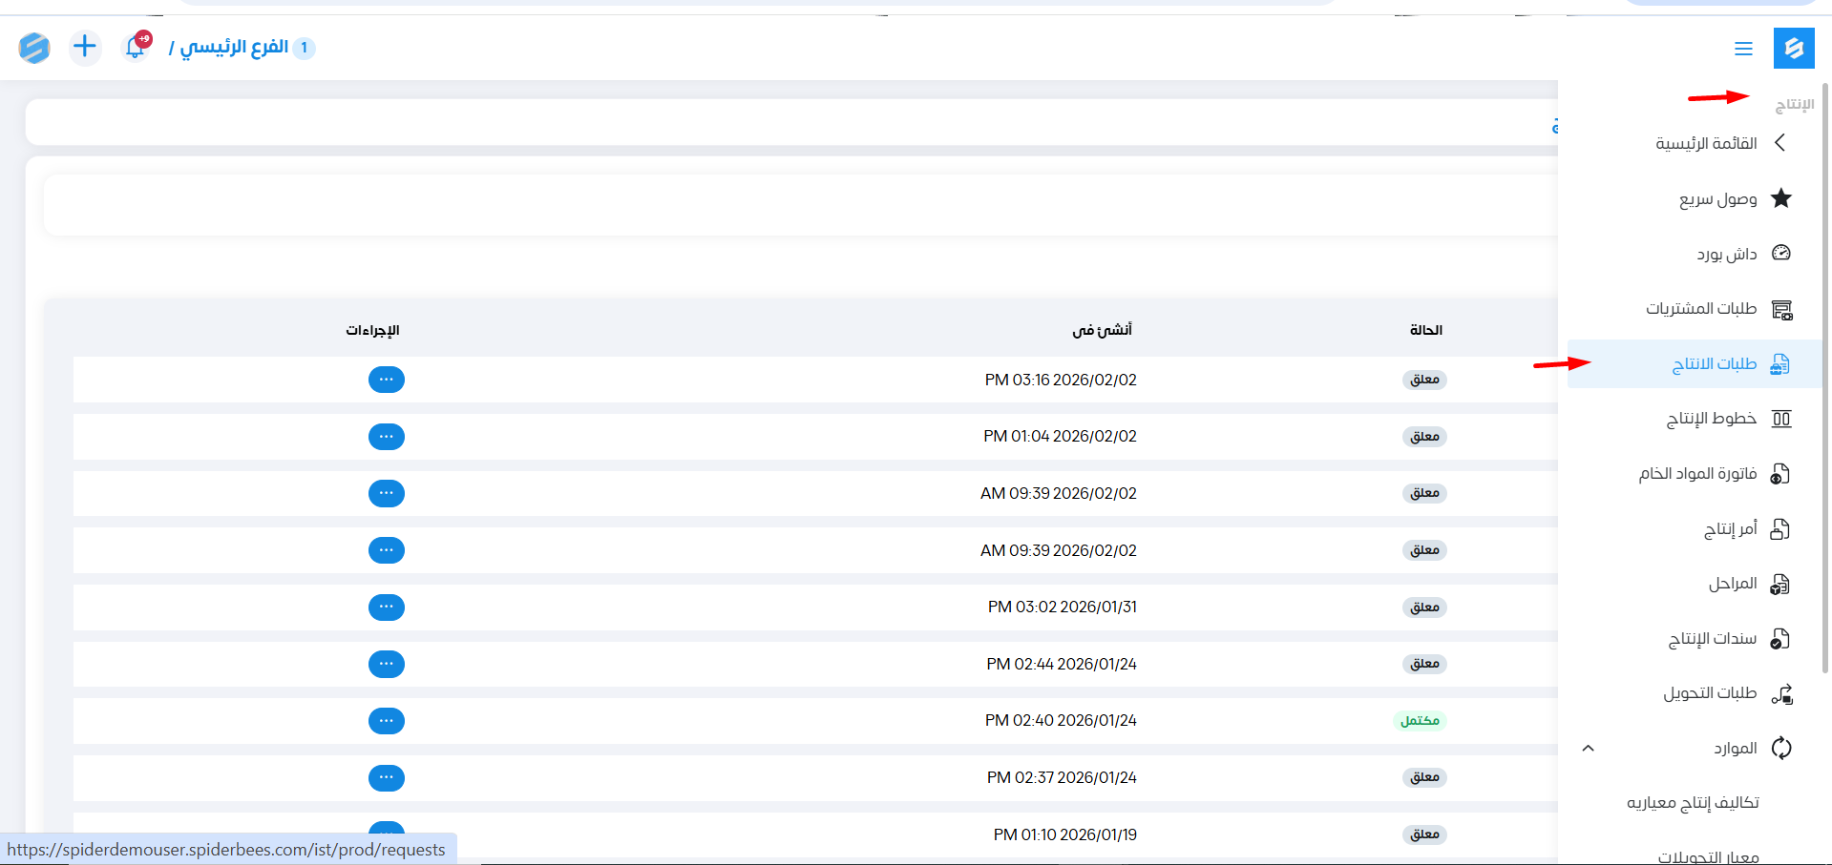Open وصول سريع star icon
This screenshot has width=1832, height=865.
[x=1780, y=198]
